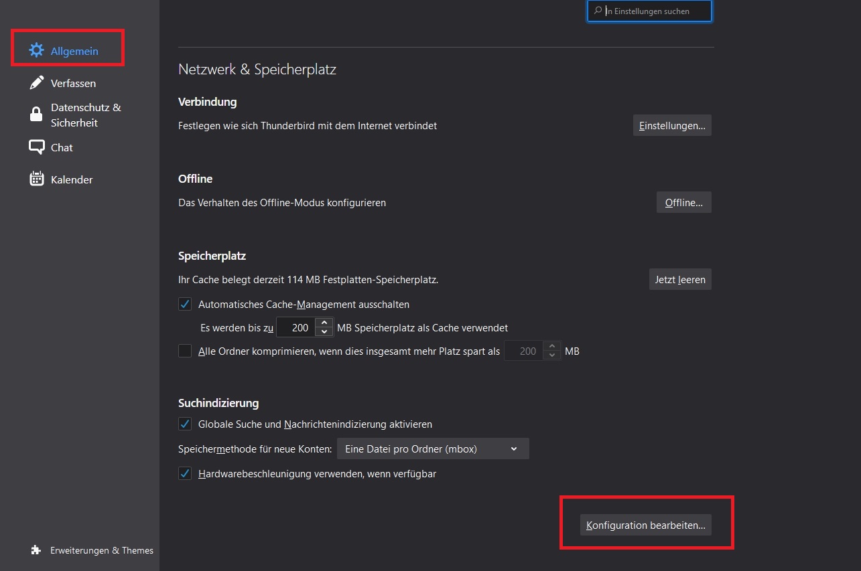861x571 pixels.
Task: Decrease cache size with down arrow
Action: coord(324,332)
